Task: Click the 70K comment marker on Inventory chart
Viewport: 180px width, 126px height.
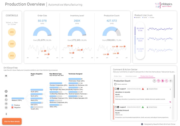Action: click(x=73, y=53)
